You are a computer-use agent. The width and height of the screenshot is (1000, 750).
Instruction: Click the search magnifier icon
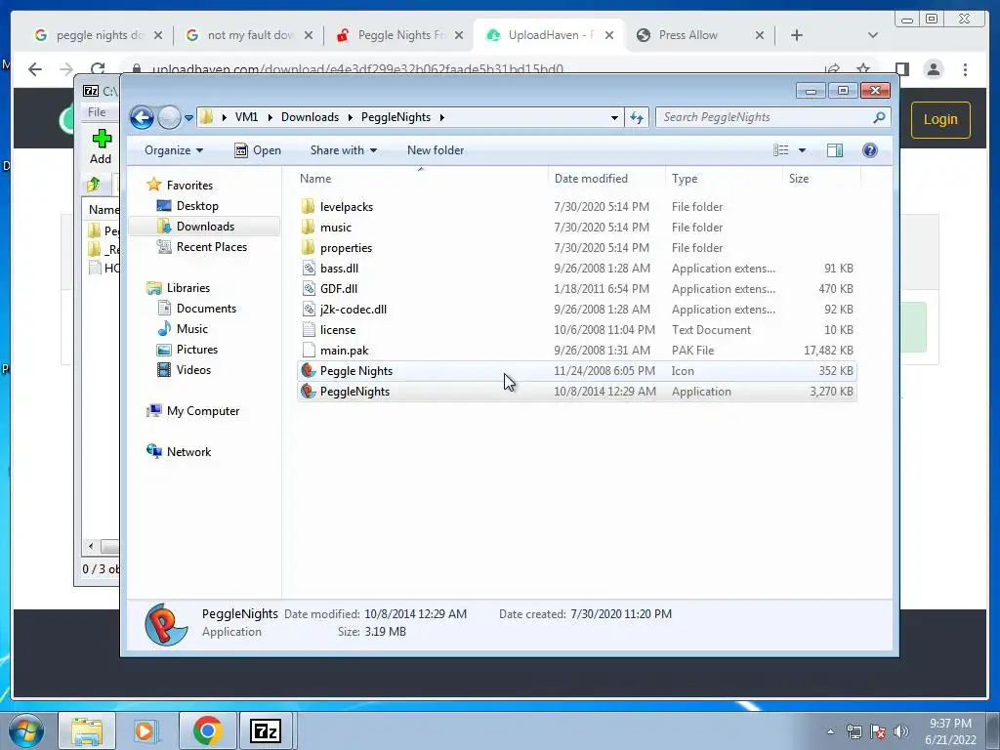(x=879, y=117)
